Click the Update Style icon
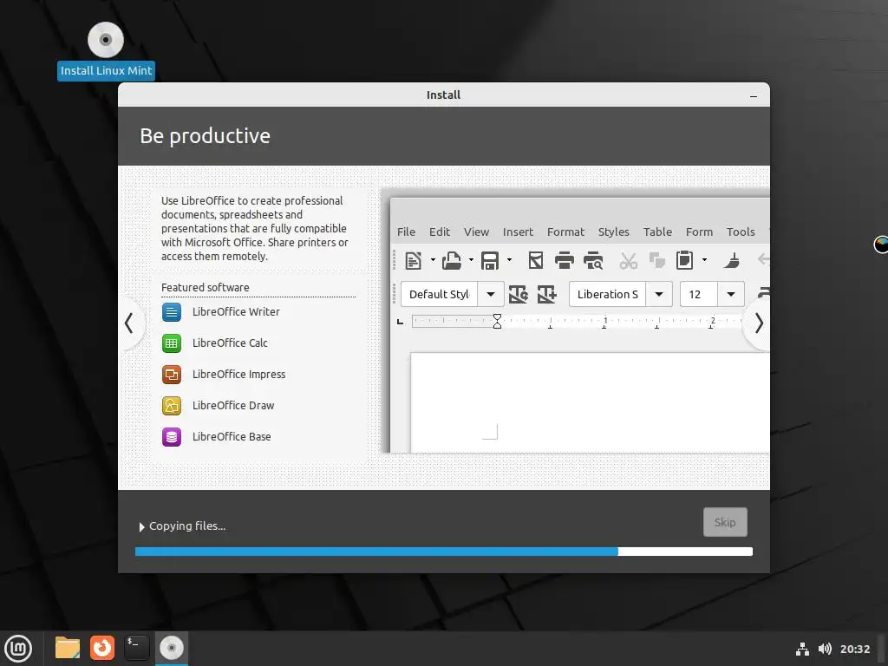888x666 pixels. point(519,295)
